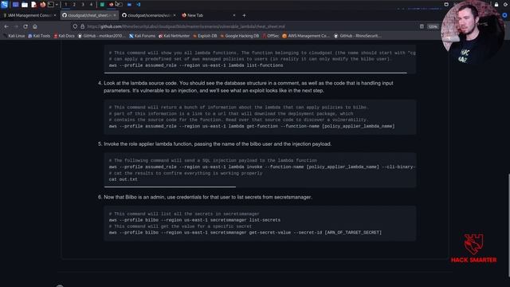
Task: Open the Kali Tools bookmark
Action: (39, 36)
